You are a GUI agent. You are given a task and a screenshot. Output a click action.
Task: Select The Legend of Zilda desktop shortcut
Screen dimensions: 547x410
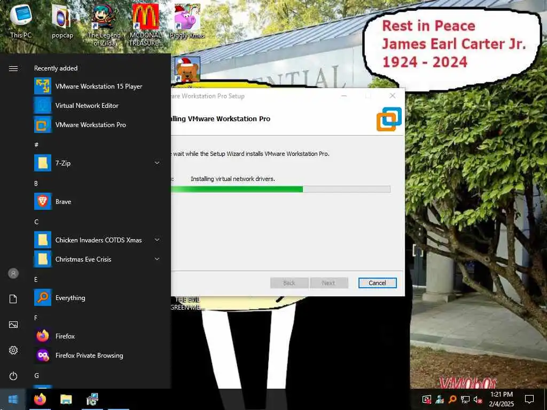104,25
